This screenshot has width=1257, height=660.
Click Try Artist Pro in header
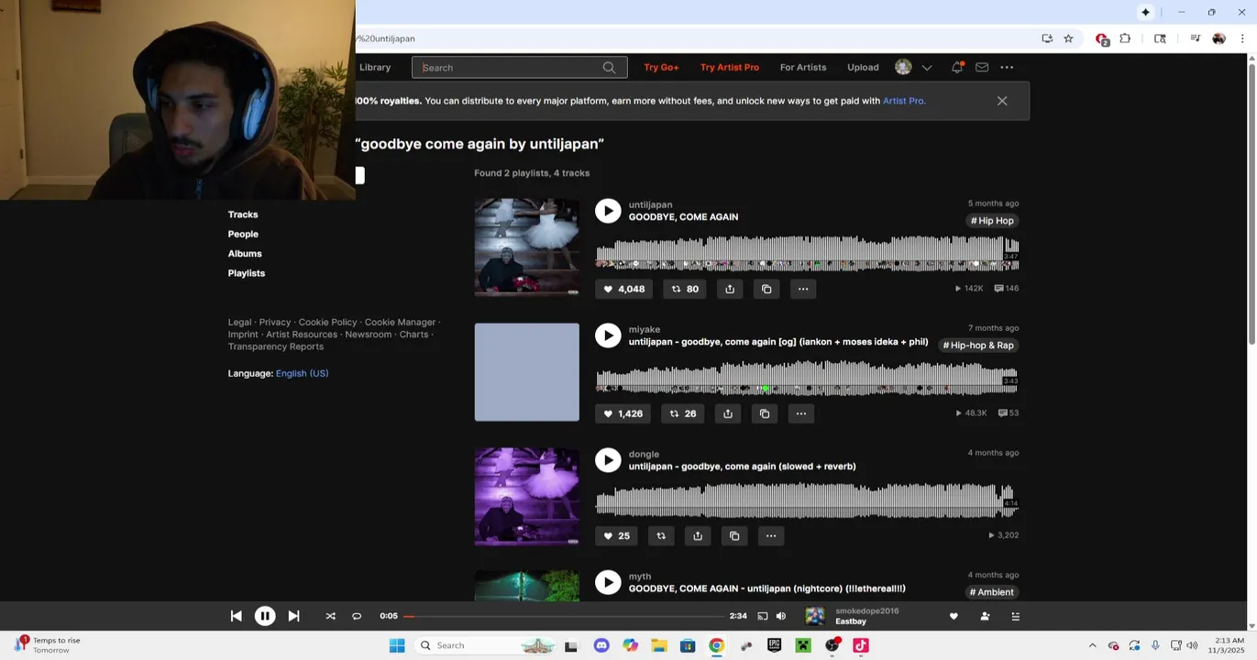click(x=730, y=67)
